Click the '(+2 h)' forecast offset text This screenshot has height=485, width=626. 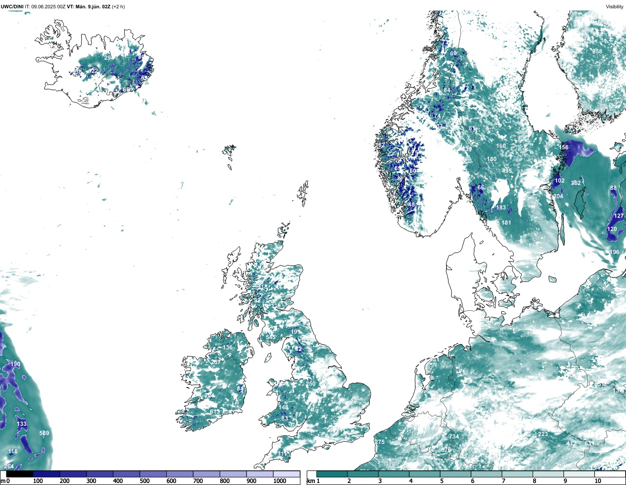(118, 7)
